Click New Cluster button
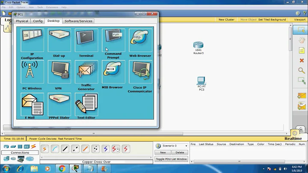The width and height of the screenshot is (308, 173). point(226,20)
